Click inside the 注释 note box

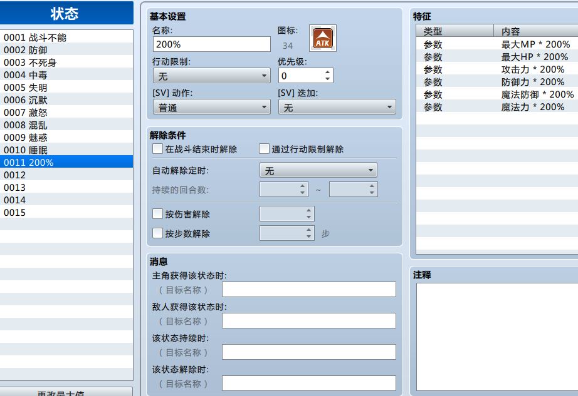tap(497, 337)
